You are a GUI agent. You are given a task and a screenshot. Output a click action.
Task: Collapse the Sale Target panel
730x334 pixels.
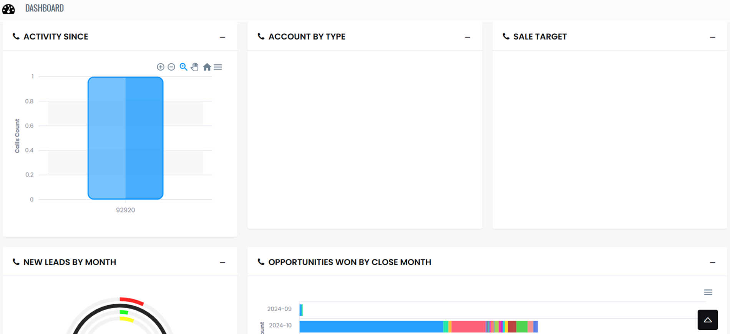point(712,37)
